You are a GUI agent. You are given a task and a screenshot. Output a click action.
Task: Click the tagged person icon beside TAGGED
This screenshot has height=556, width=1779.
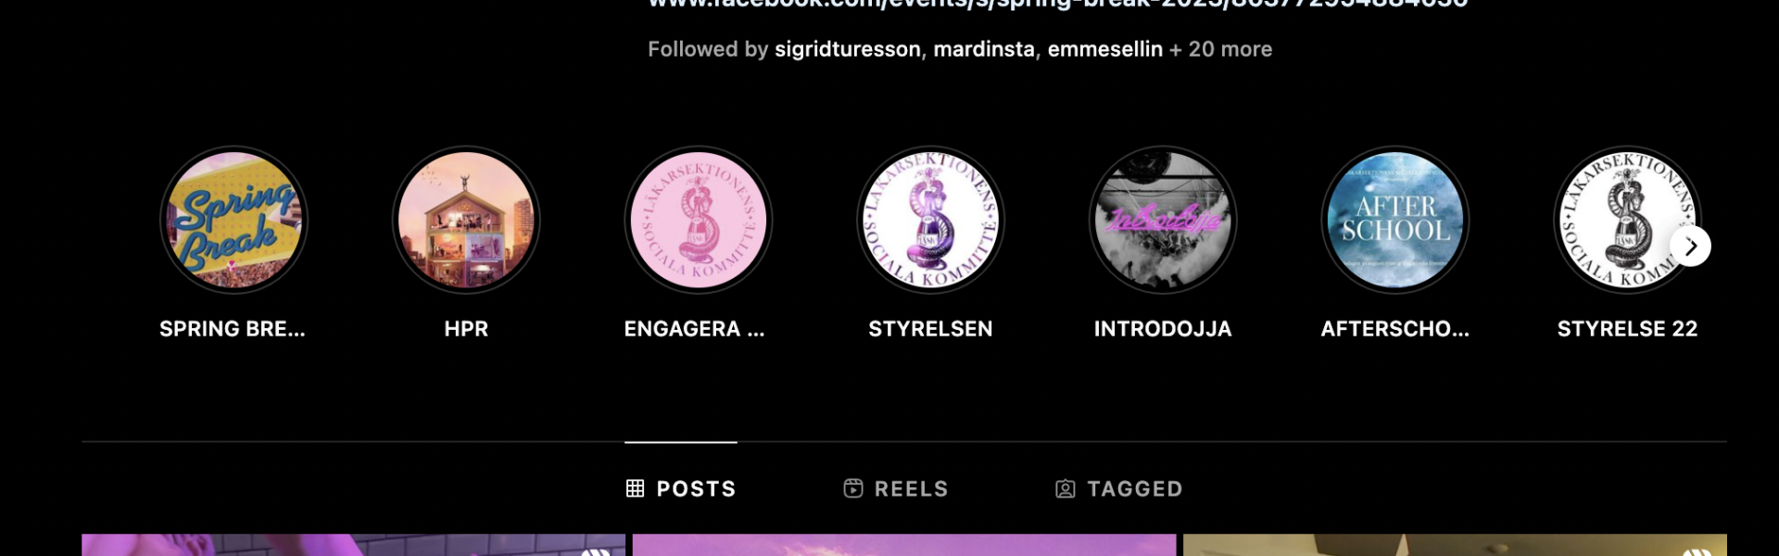point(1066,488)
